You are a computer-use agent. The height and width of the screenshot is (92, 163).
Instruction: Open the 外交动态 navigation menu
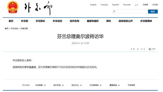57,21
